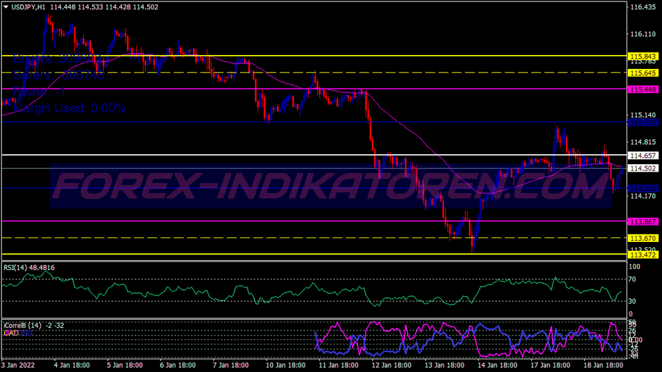662x372 pixels.
Task: Click the 115.140 price scale value
Action: (643, 115)
